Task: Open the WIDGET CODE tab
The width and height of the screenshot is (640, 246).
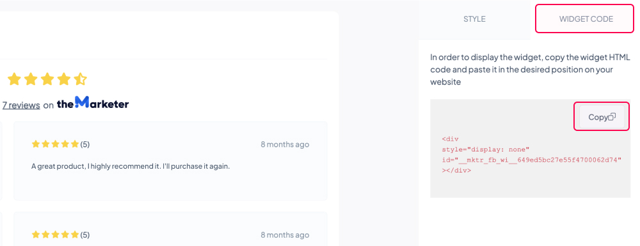Action: click(586, 19)
